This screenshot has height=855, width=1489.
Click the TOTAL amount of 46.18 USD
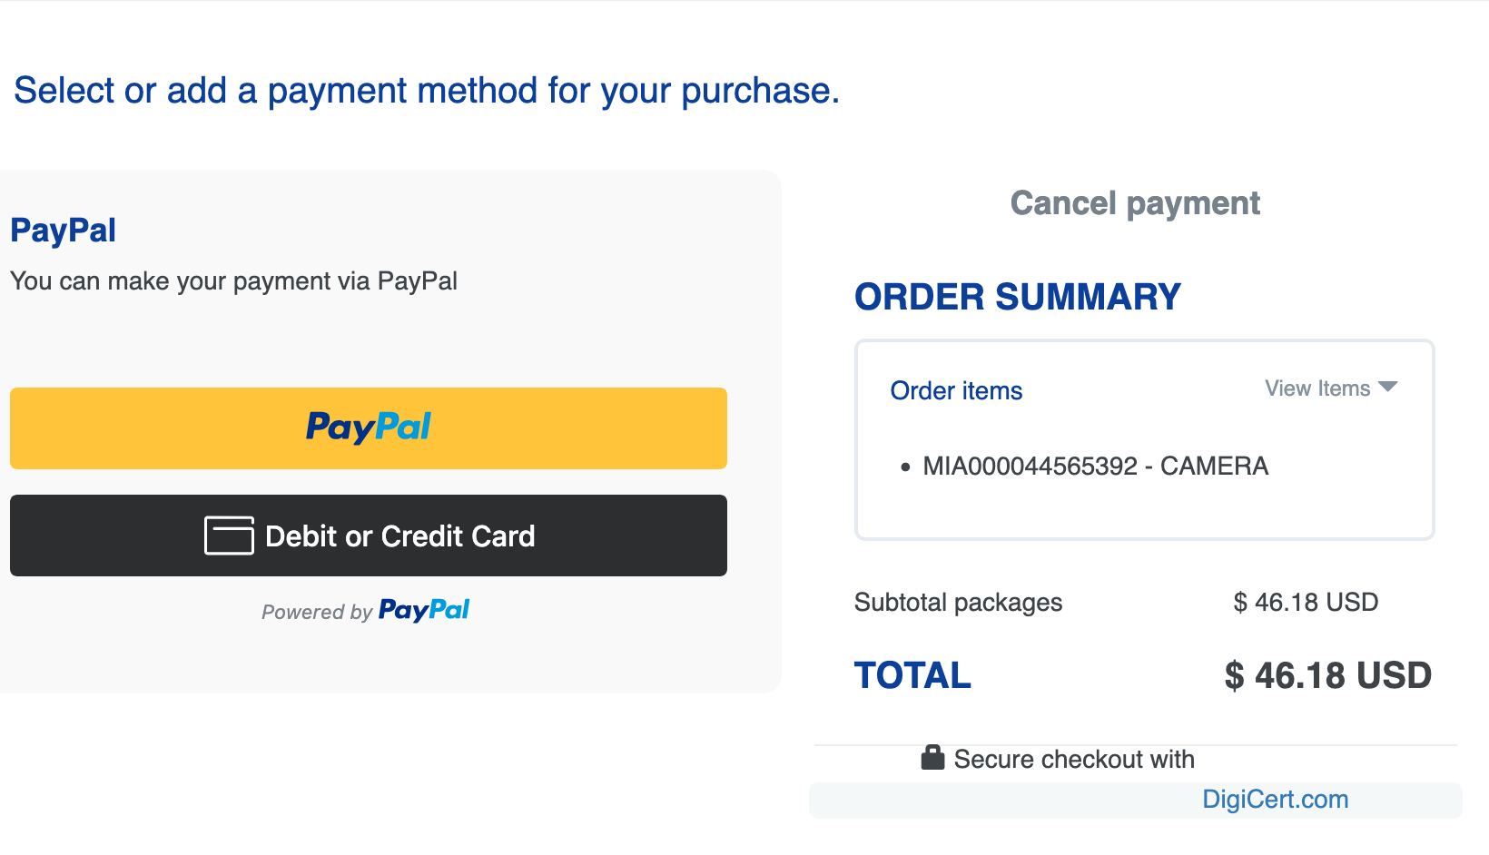1327,675
